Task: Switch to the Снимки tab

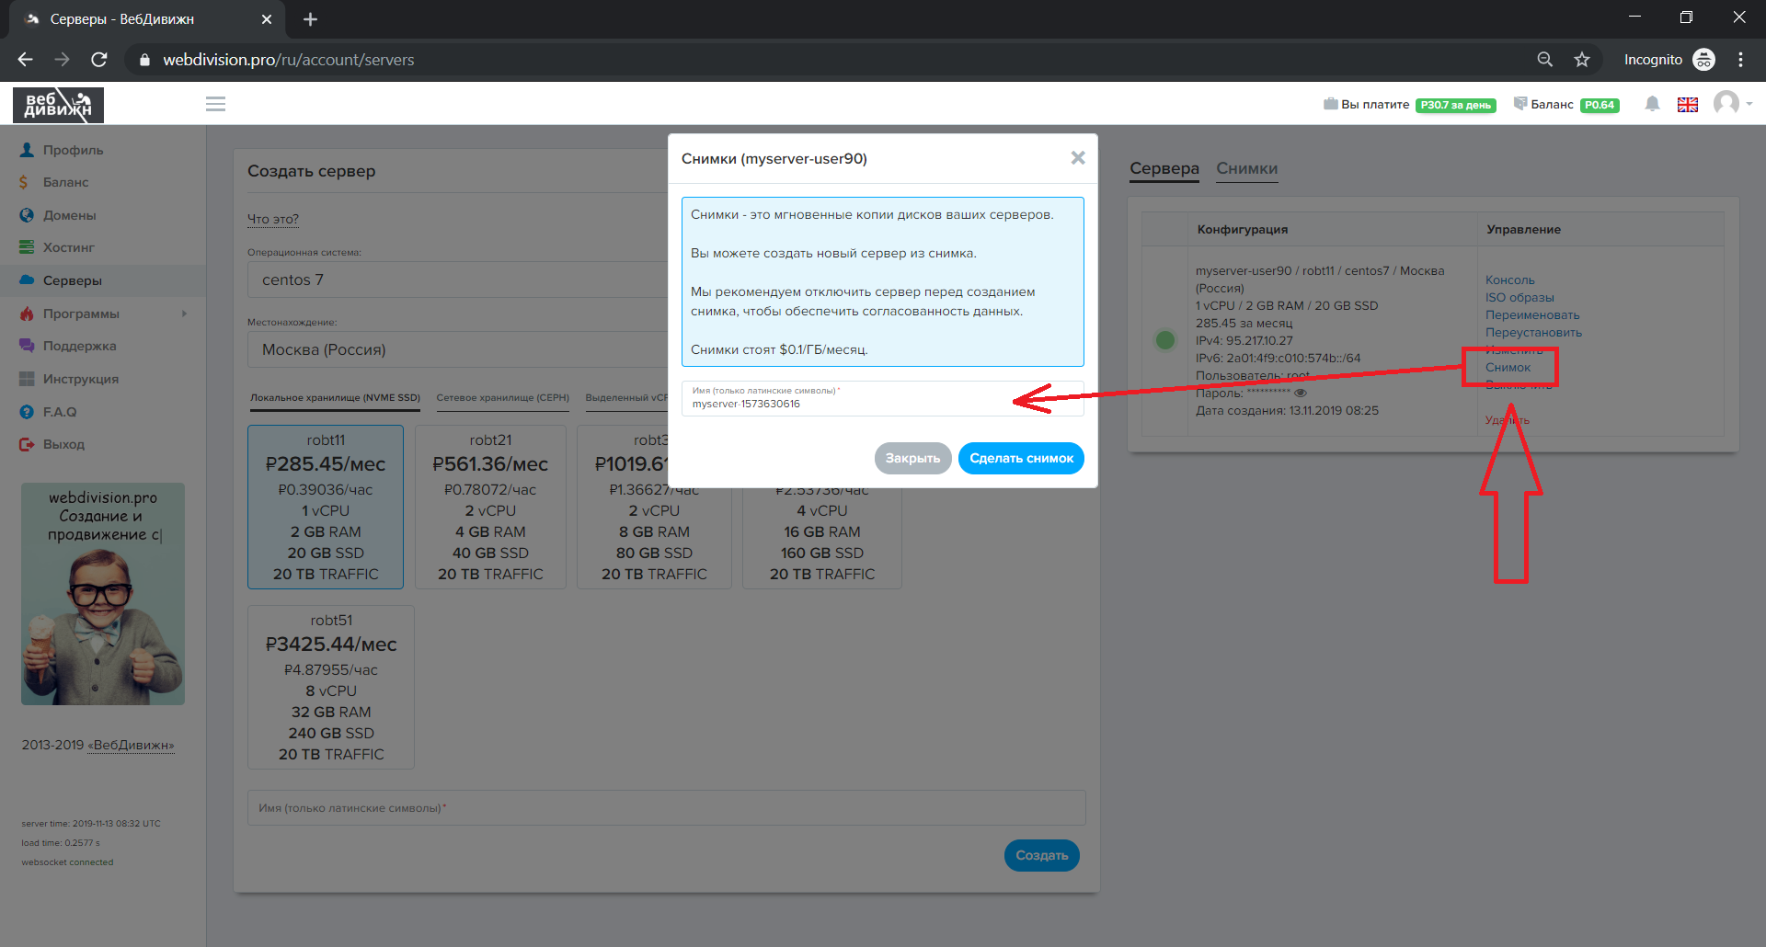Action: (1246, 168)
